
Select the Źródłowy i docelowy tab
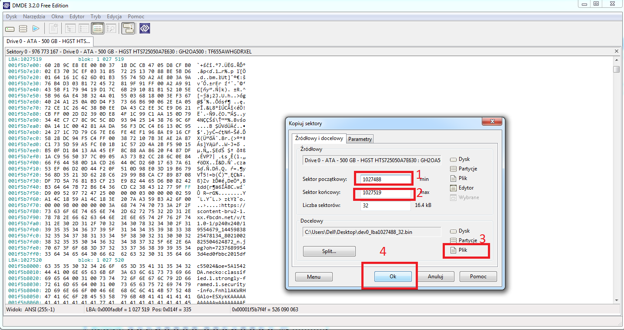319,138
